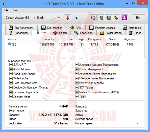Maximize the HD Tune Pro window
Image resolution: width=150 pixels, height=132 pixels.
pyautogui.click(x=134, y=3)
